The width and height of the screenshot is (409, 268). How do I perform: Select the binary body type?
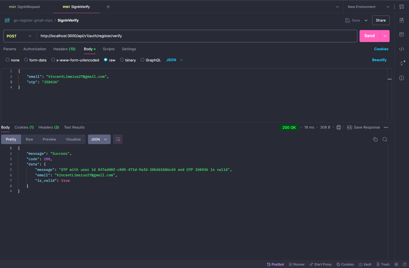128,60
